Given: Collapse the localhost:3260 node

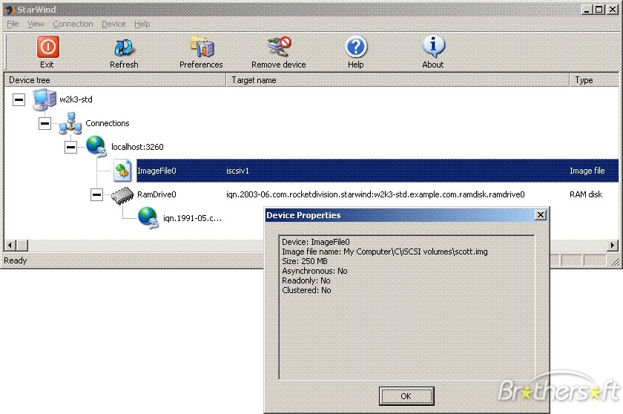Looking at the screenshot, I should 70,147.
